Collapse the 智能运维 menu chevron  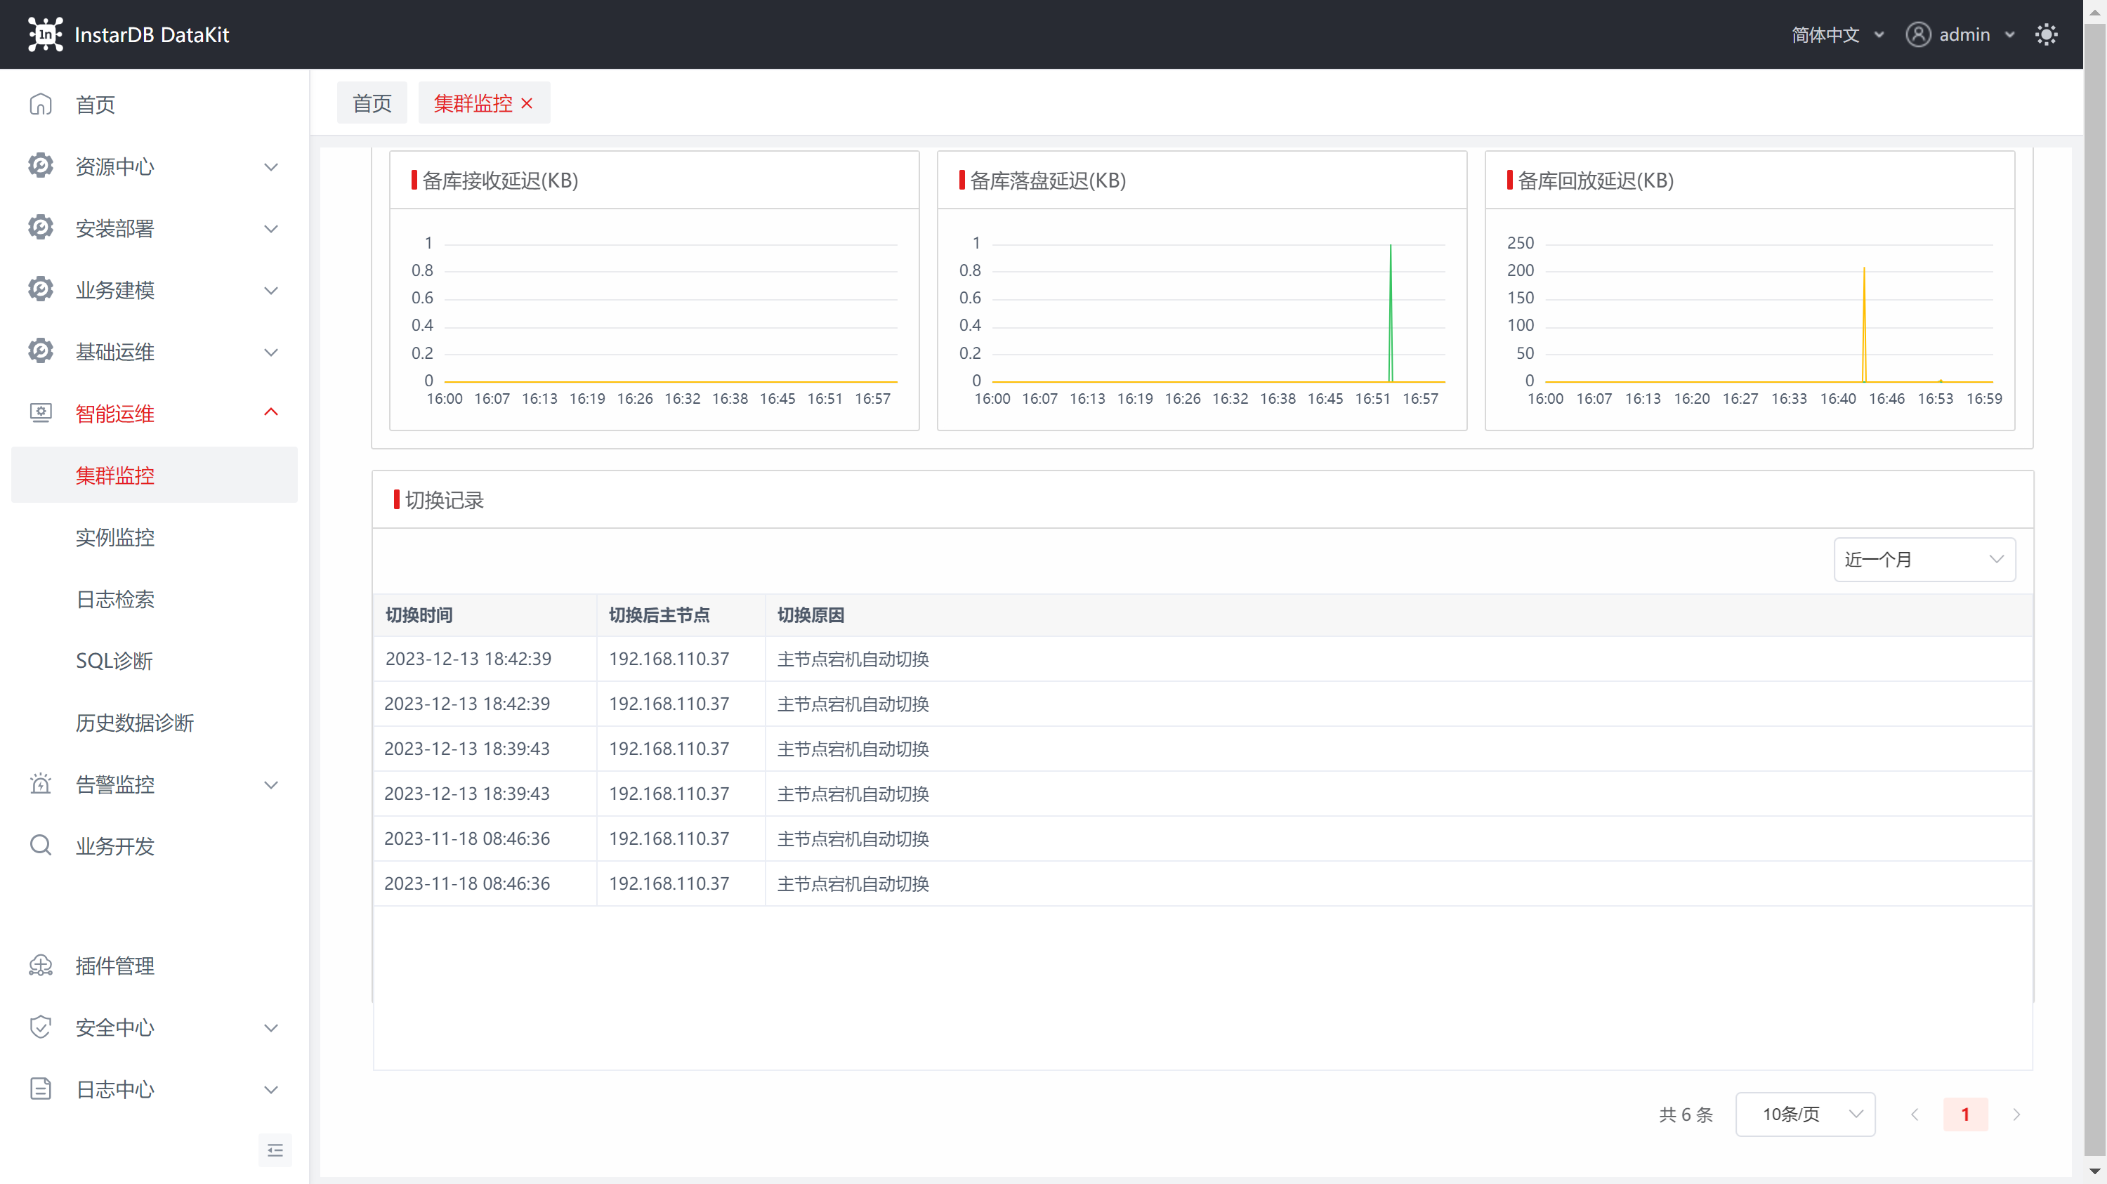click(270, 412)
